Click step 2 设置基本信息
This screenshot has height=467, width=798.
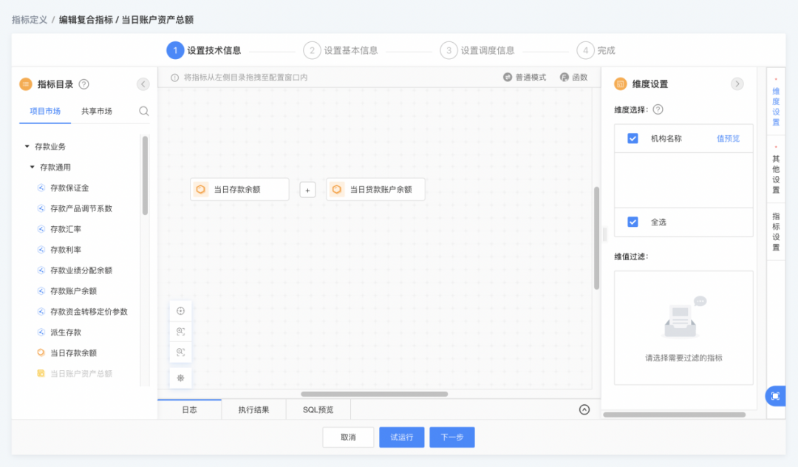341,50
